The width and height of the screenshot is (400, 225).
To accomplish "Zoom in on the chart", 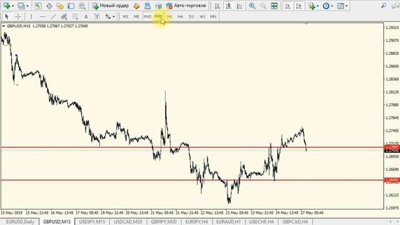I will (252, 6).
